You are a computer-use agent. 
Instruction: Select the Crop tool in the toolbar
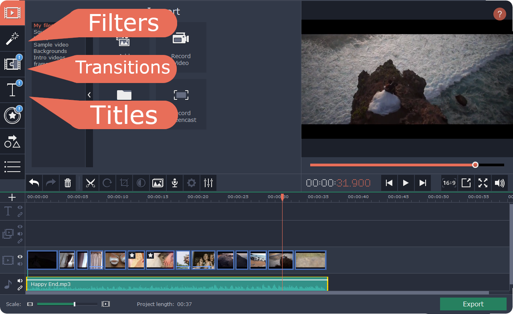[124, 183]
